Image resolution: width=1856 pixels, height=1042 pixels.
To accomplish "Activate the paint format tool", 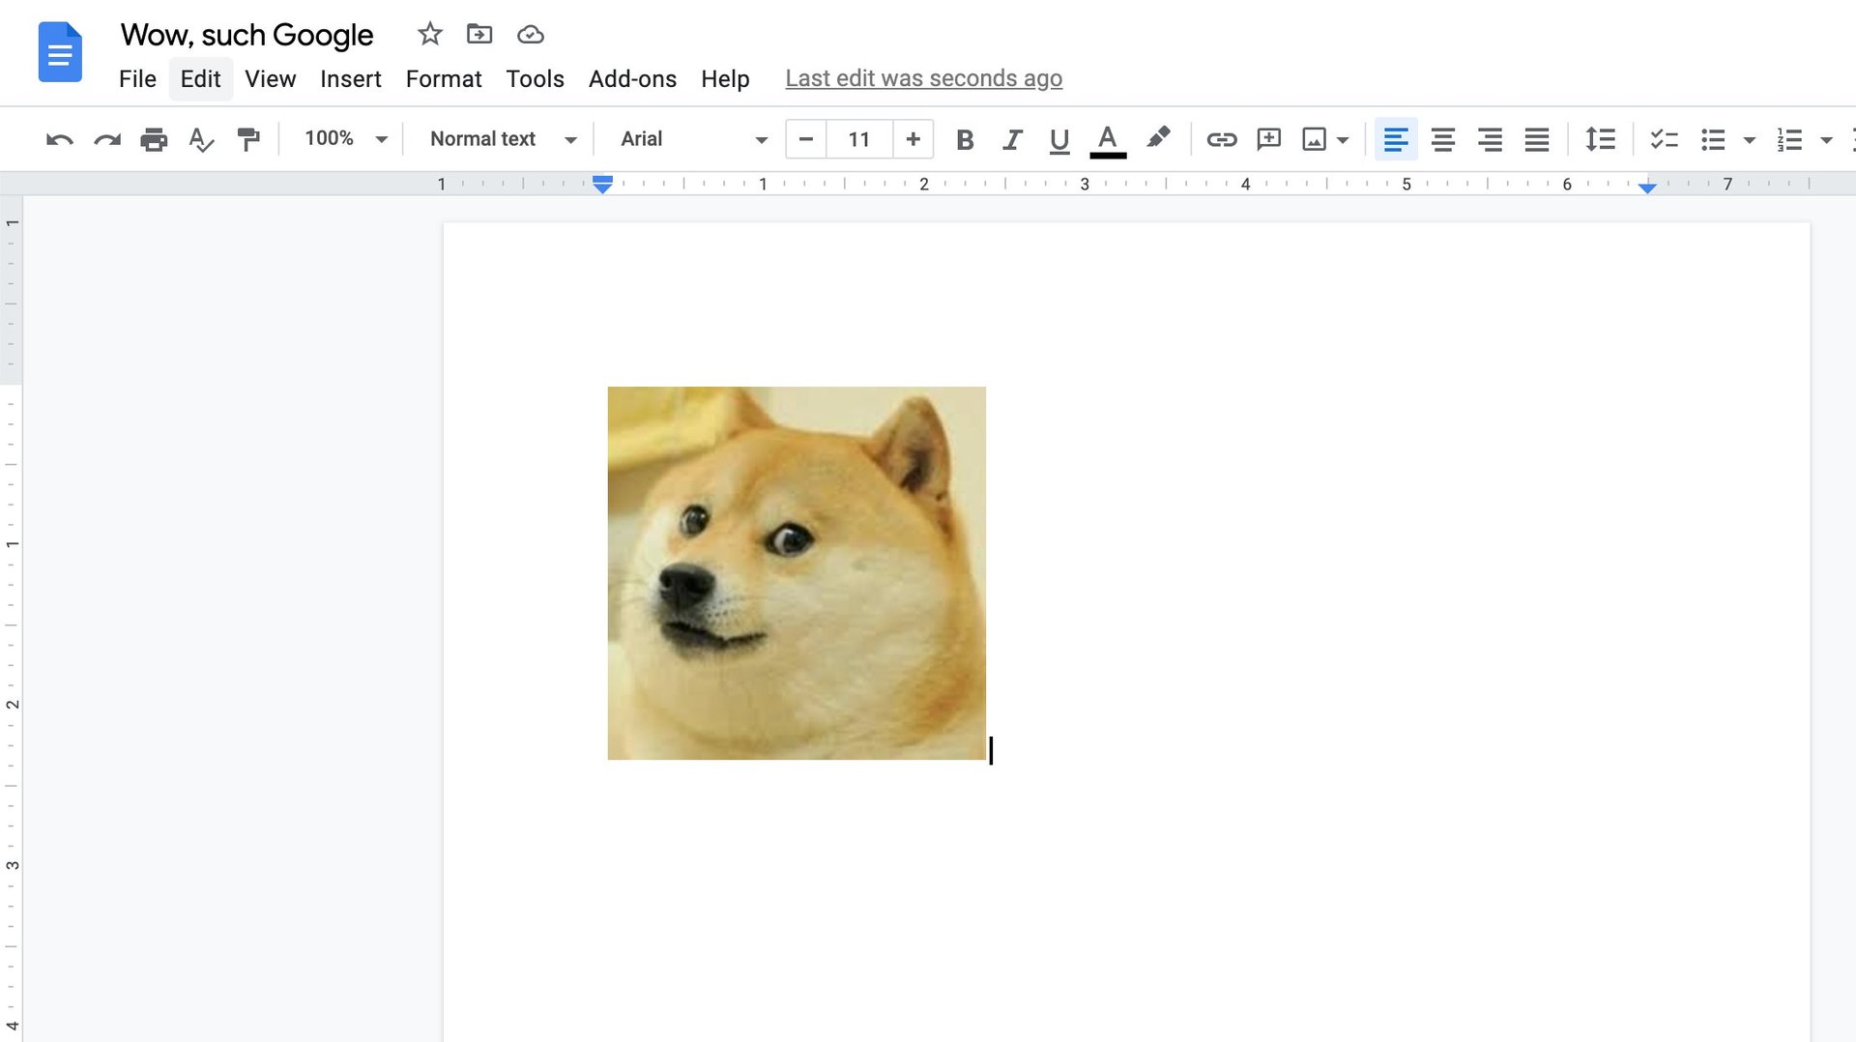I will (x=248, y=139).
